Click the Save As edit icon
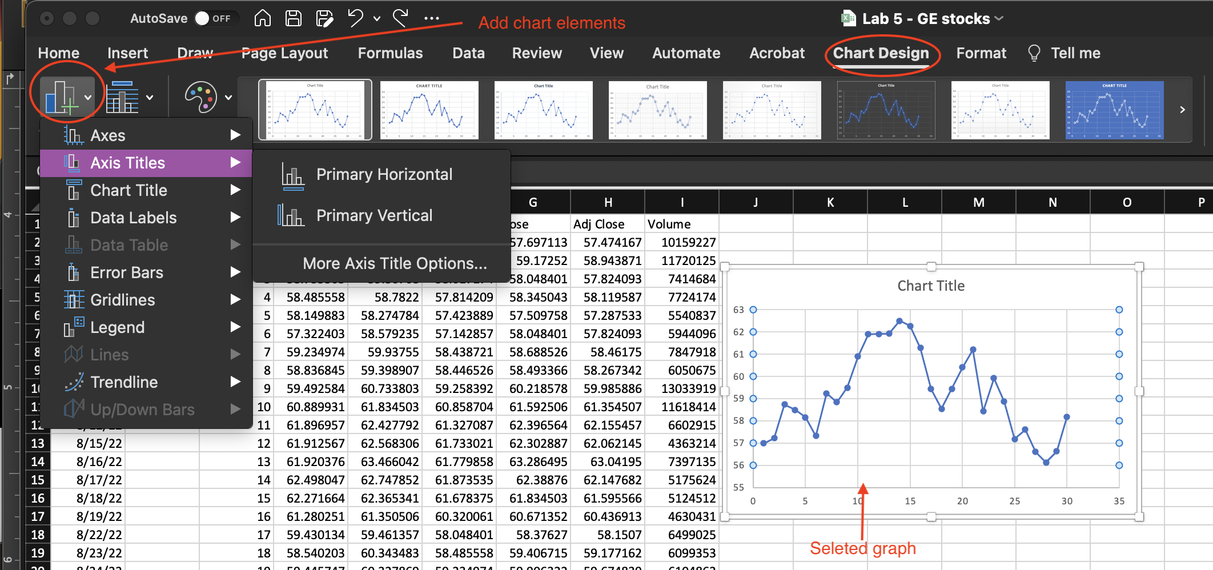1213x570 pixels. coord(324,18)
